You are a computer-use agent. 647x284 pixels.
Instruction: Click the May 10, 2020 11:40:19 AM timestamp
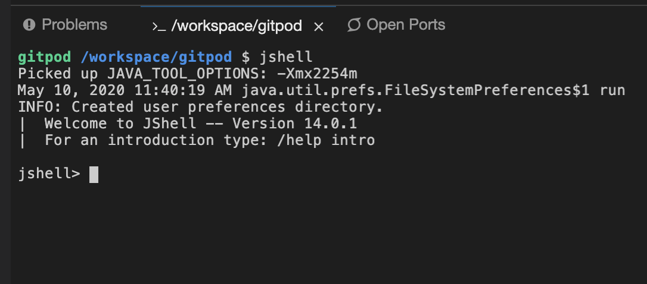pos(125,90)
